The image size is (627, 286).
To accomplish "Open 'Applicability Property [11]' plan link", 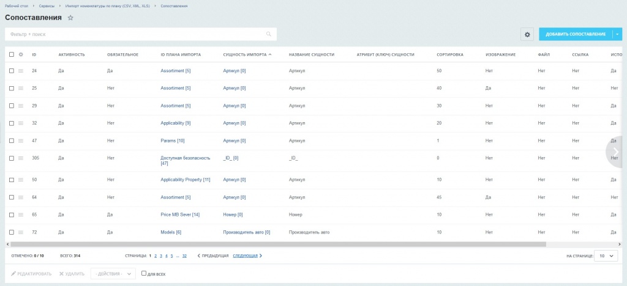I will point(186,180).
